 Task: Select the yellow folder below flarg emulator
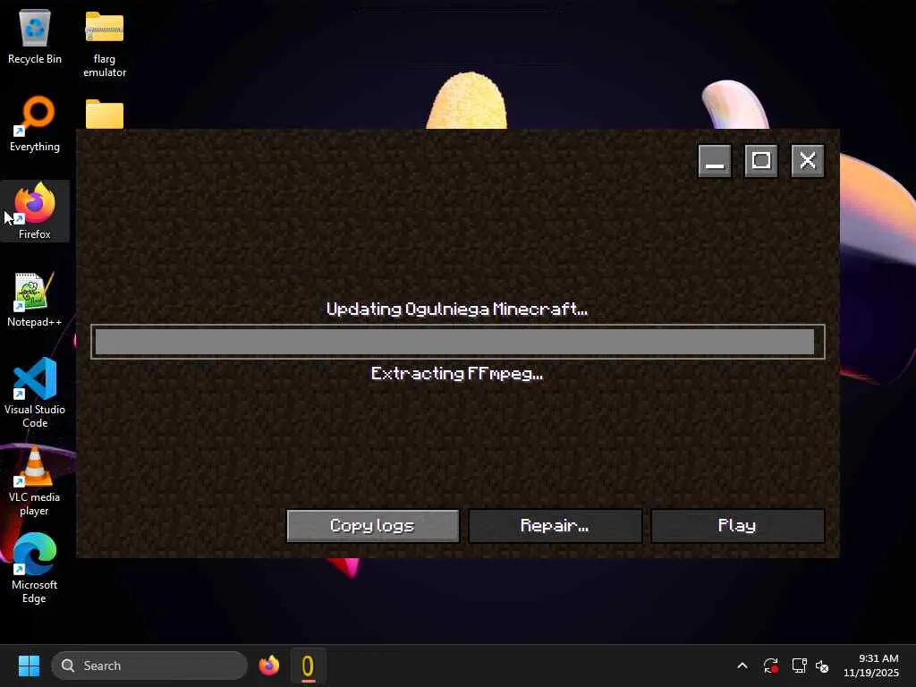coord(105,114)
